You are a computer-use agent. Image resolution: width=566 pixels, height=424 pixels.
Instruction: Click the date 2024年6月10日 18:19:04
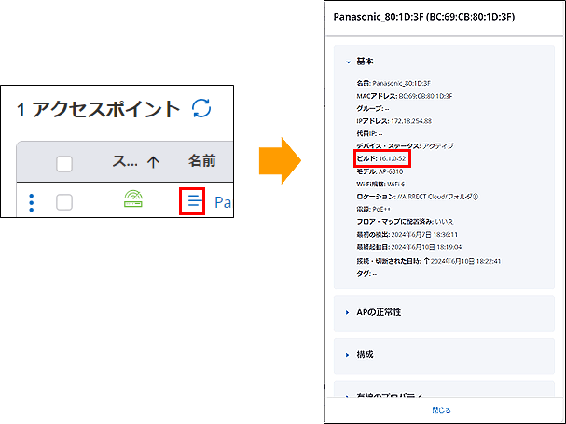pyautogui.click(x=426, y=247)
